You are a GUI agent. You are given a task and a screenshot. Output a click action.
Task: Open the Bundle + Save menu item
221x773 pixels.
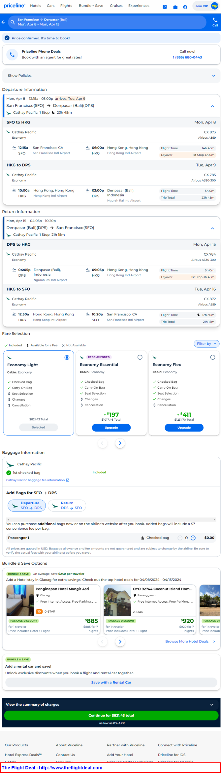91,6
